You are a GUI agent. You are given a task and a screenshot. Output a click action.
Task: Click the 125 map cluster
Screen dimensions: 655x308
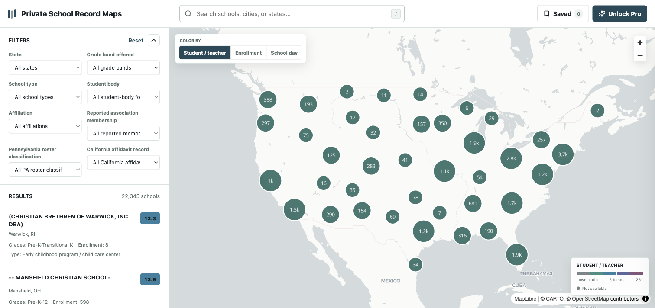tap(331, 155)
